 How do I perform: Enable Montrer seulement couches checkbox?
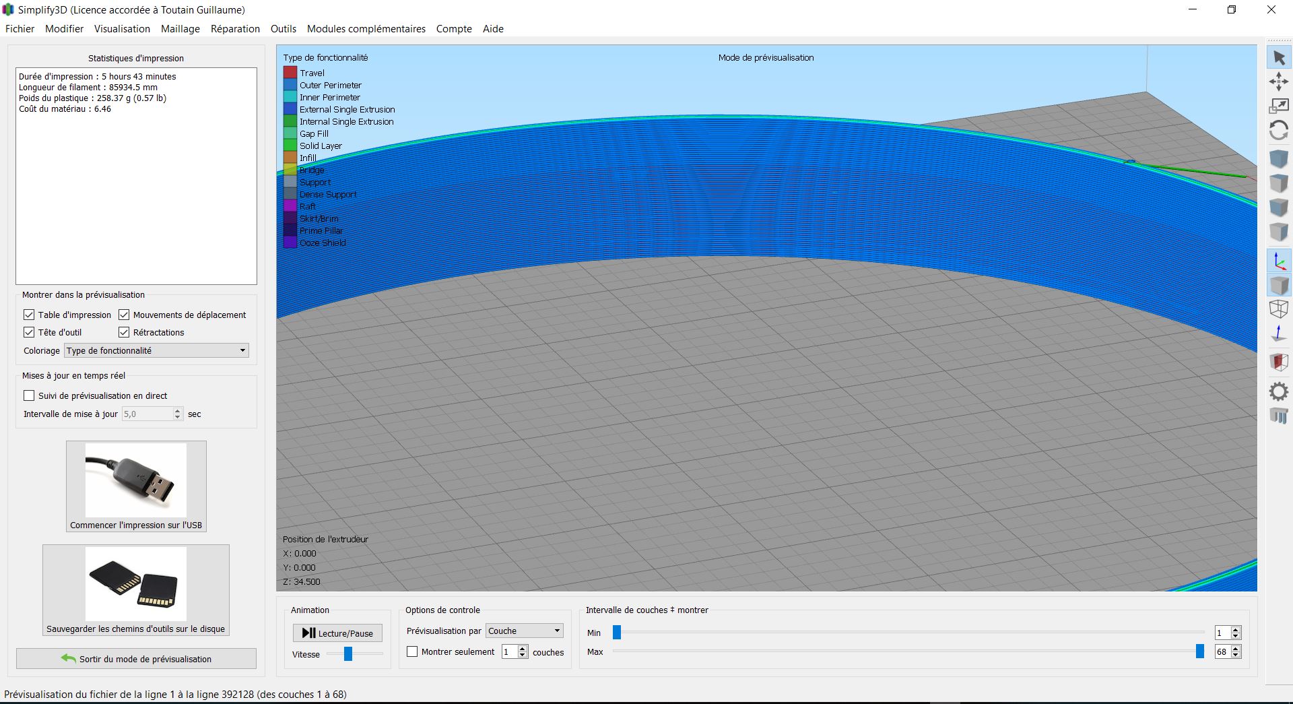412,651
